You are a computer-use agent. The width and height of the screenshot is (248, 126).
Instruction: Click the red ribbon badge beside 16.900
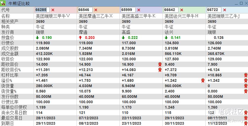160,64
